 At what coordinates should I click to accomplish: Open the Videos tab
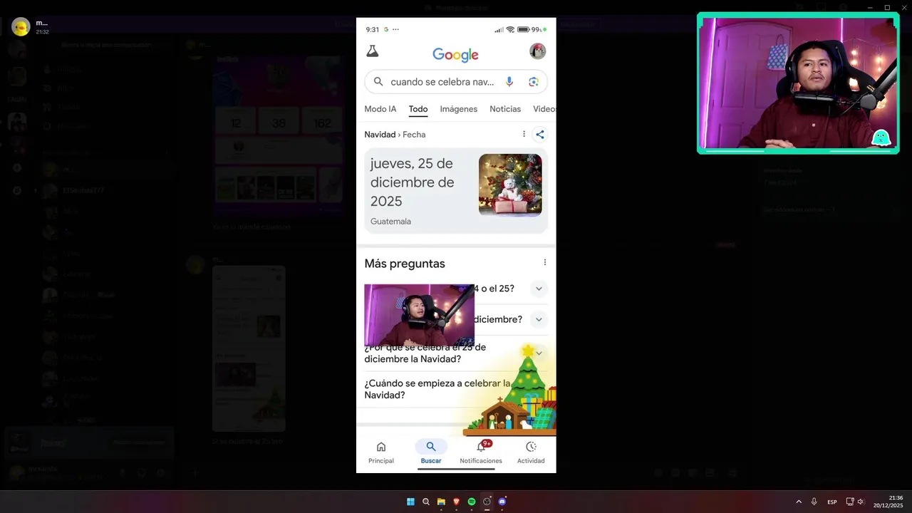pyautogui.click(x=544, y=109)
